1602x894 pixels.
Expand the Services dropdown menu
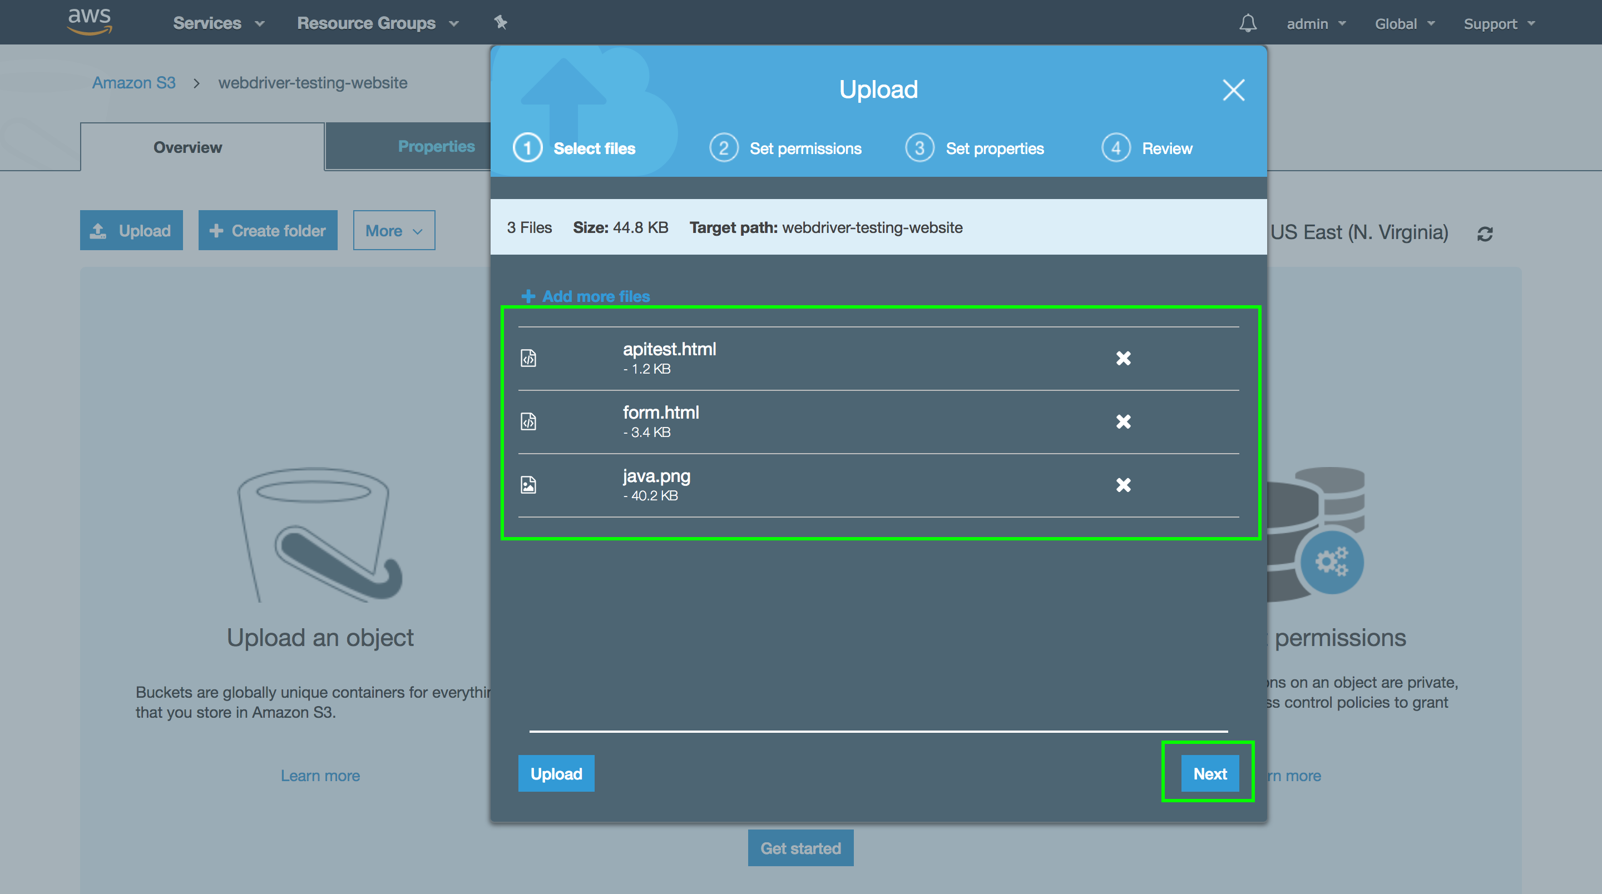pyautogui.click(x=218, y=23)
